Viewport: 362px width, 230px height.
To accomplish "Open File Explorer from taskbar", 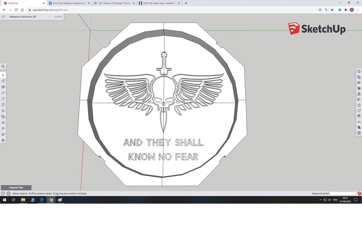I will [23, 200].
